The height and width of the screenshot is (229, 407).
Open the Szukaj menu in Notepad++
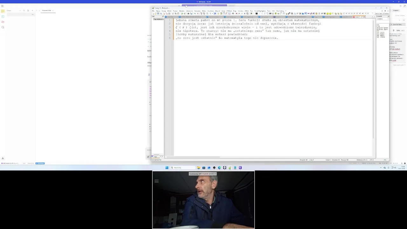[164, 11]
